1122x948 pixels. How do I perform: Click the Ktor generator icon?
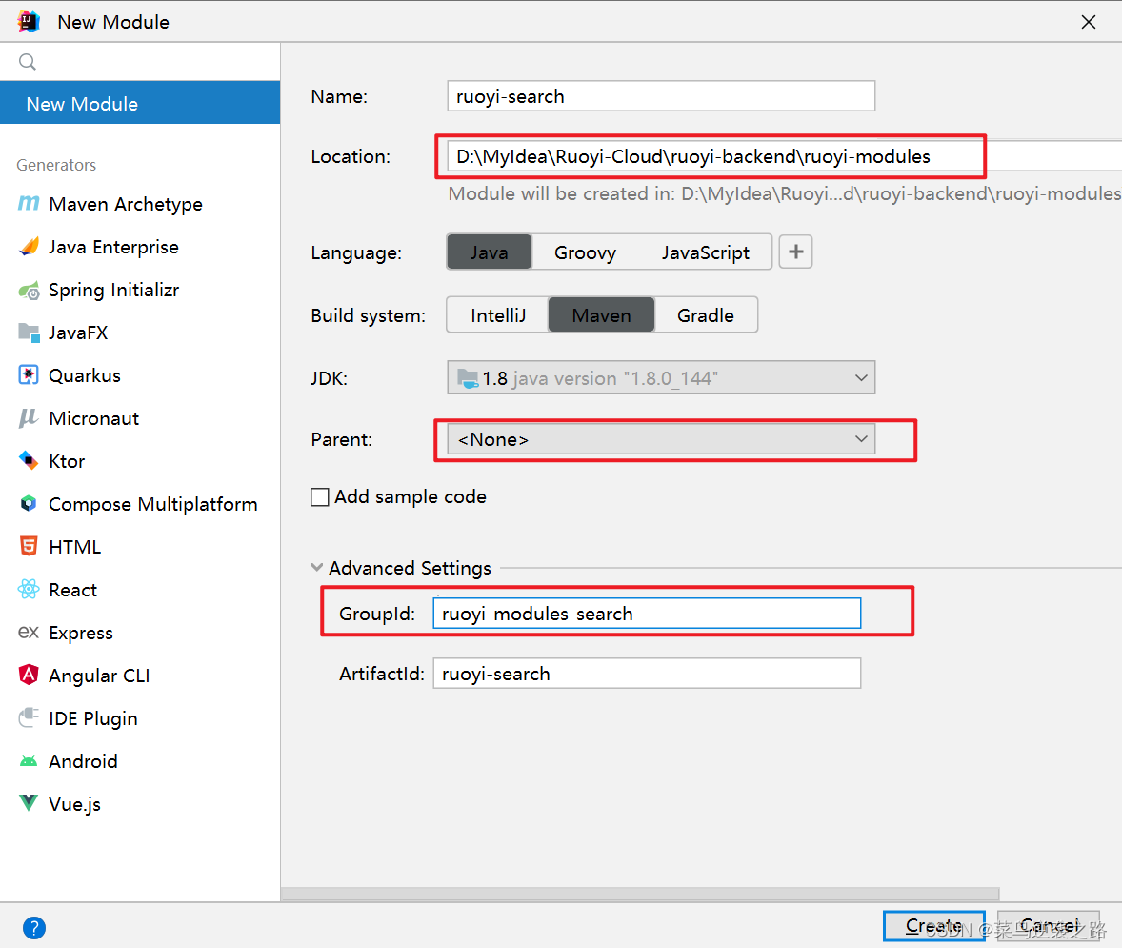tap(29, 460)
